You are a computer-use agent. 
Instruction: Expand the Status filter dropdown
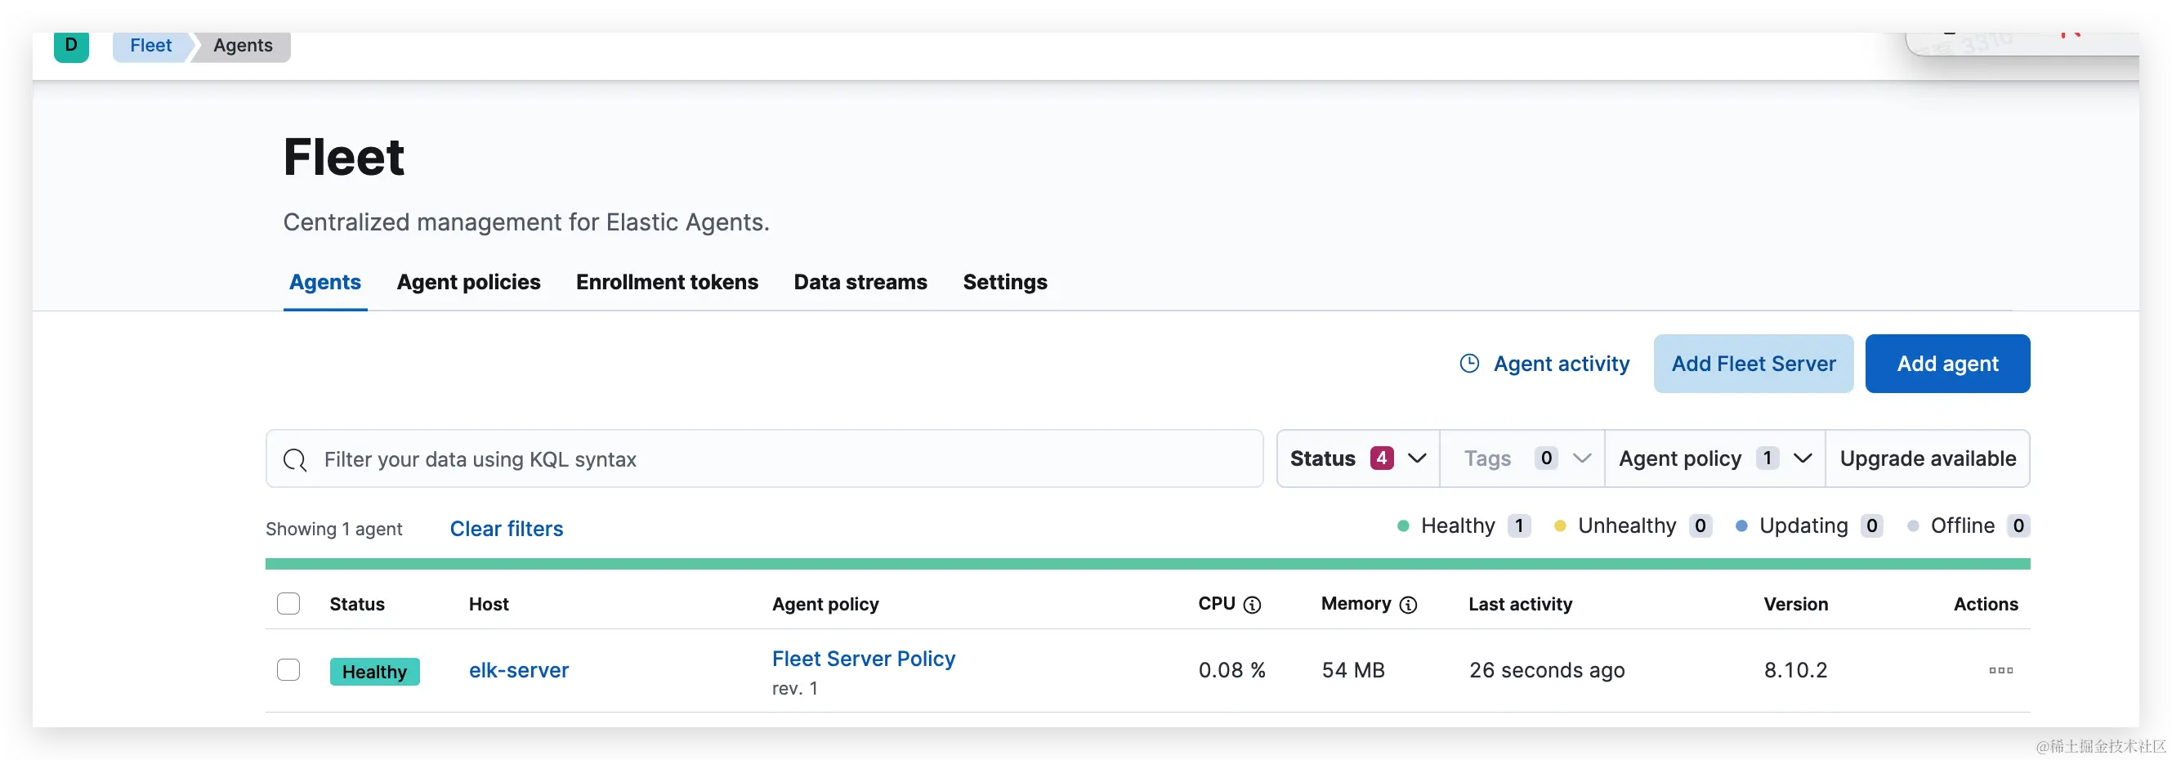coord(1357,459)
